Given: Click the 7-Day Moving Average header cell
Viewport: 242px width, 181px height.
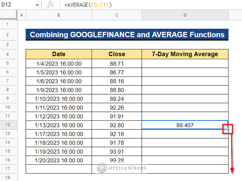Looking at the screenshot, I should tap(185, 54).
